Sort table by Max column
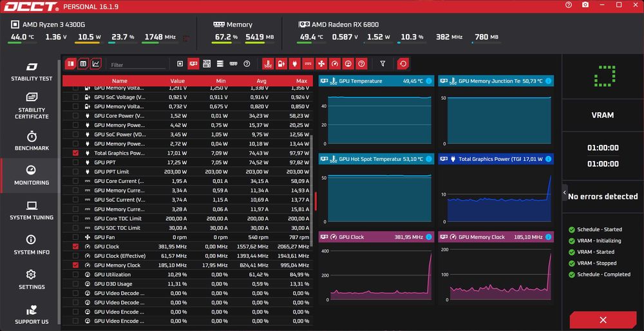Image resolution: width=644 pixels, height=331 pixels. (301, 81)
